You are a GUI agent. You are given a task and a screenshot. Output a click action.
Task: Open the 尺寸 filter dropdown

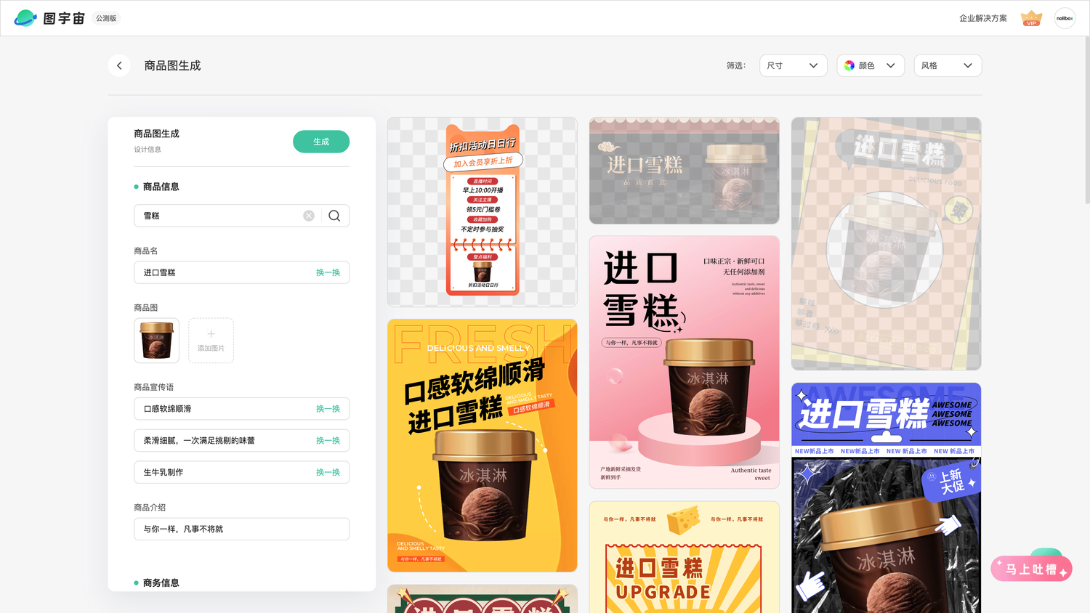(x=793, y=65)
